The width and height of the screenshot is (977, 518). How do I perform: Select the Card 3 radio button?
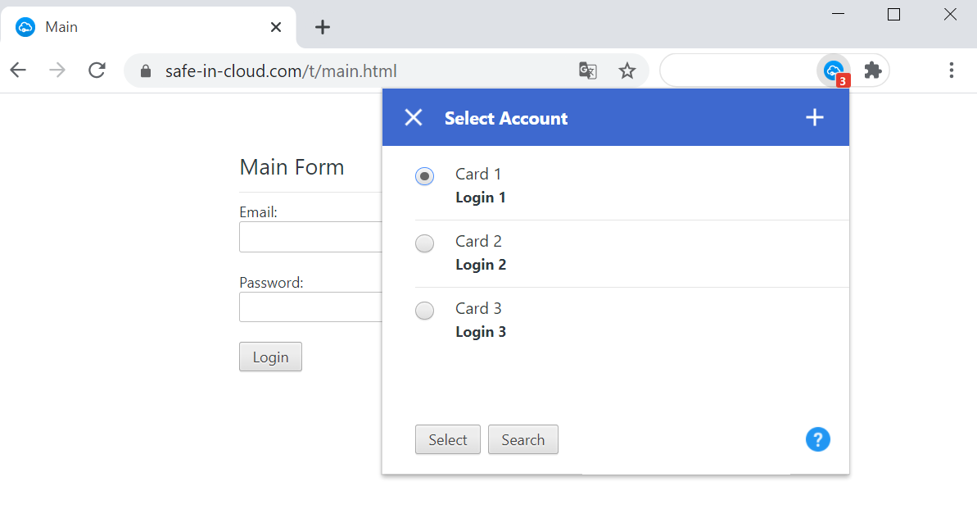tap(424, 311)
